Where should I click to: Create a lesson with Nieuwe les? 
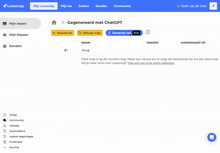(63, 33)
